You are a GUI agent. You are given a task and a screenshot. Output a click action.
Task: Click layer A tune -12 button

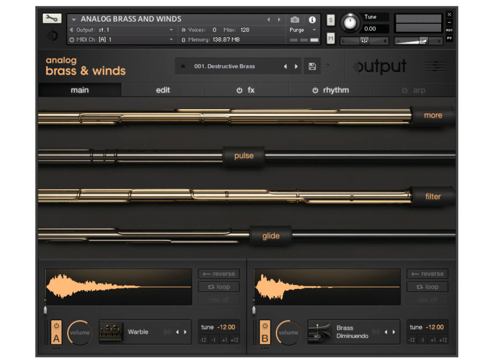click(203, 340)
